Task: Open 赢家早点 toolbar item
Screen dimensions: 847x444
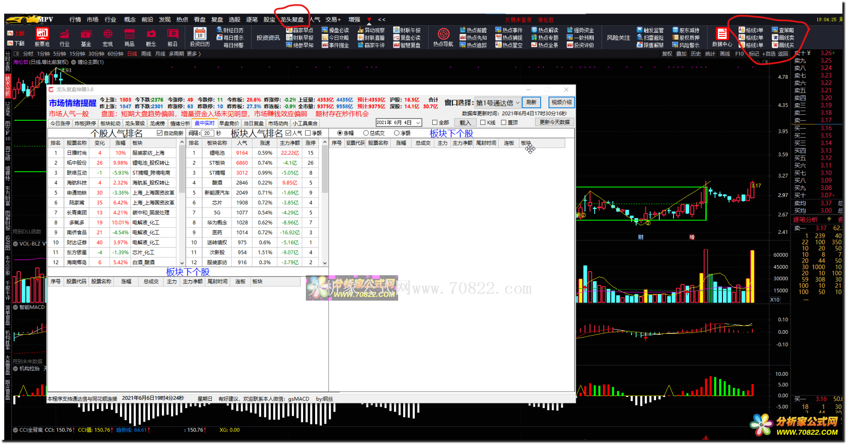Action: tap(300, 30)
